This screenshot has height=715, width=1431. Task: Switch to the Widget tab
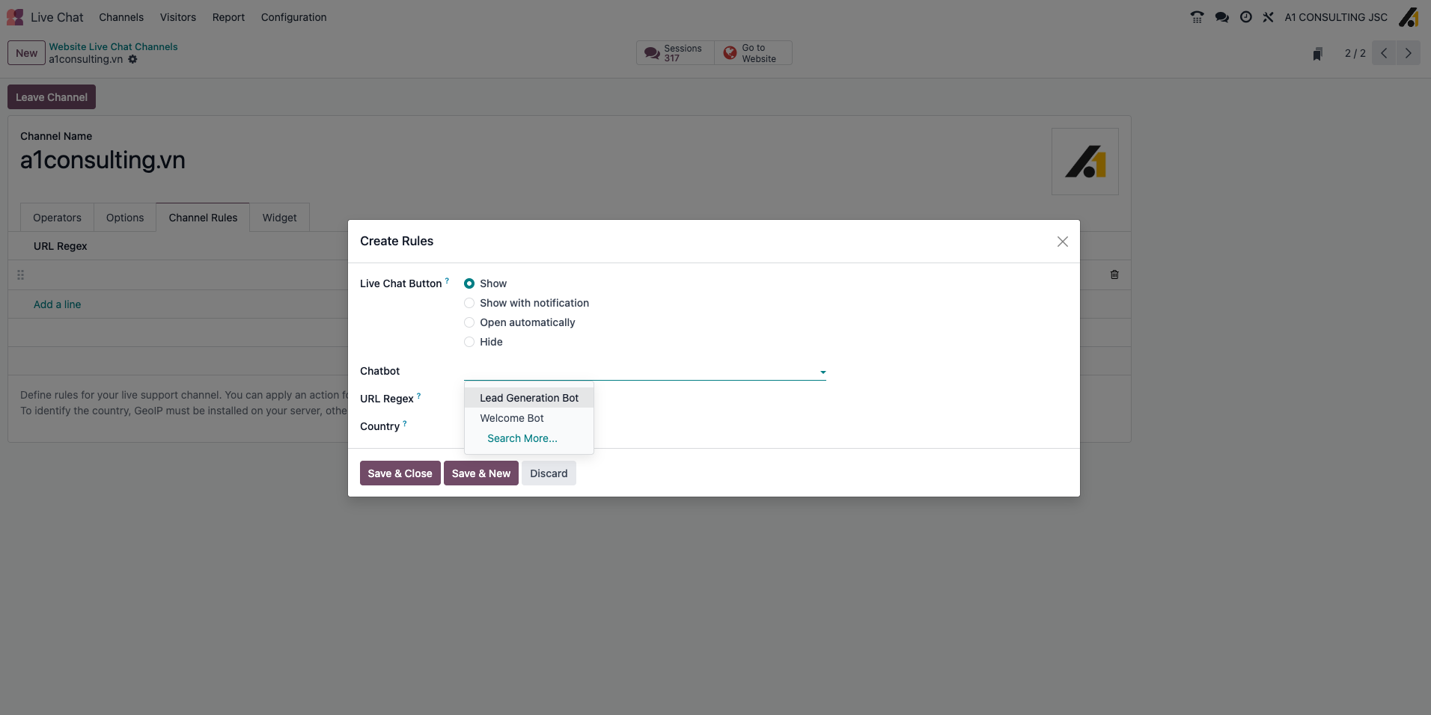(x=278, y=217)
